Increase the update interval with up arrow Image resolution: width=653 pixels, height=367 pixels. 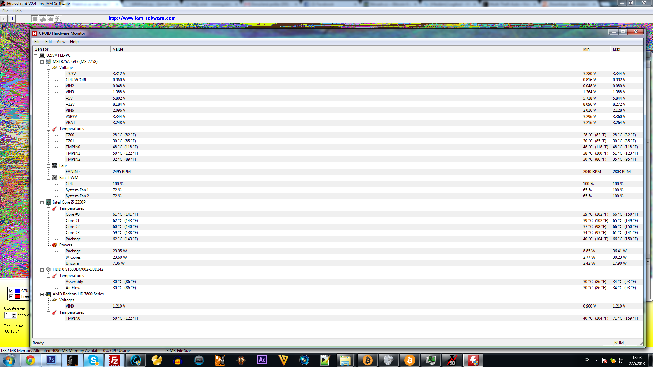tap(14, 314)
